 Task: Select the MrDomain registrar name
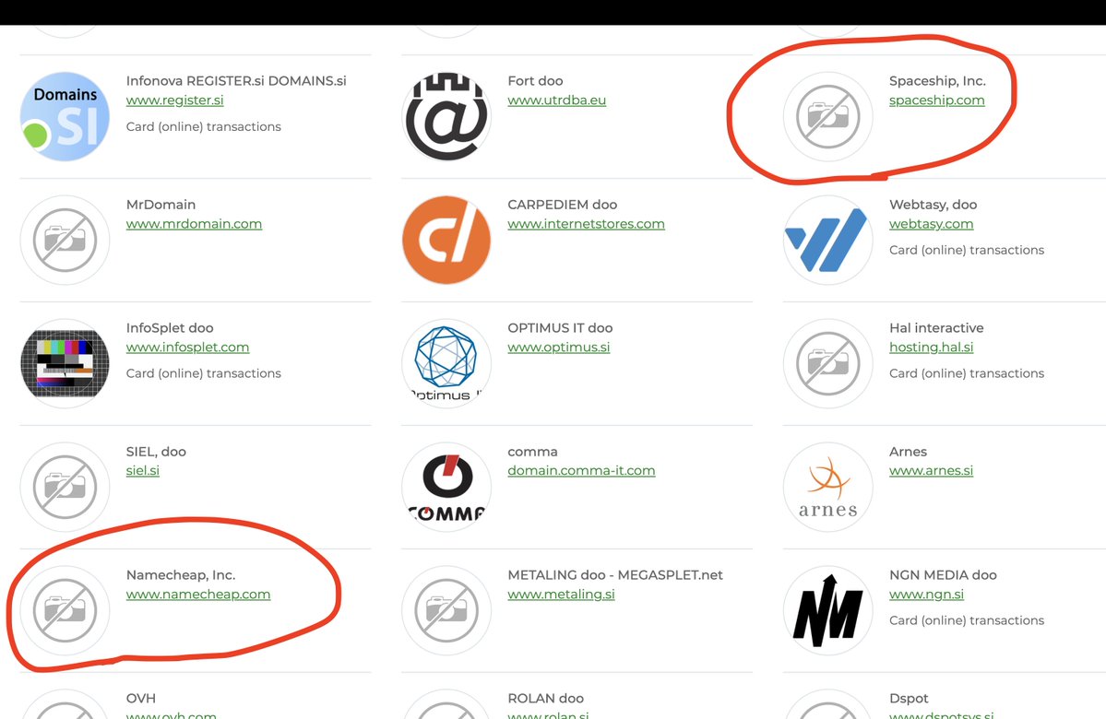[x=161, y=205]
